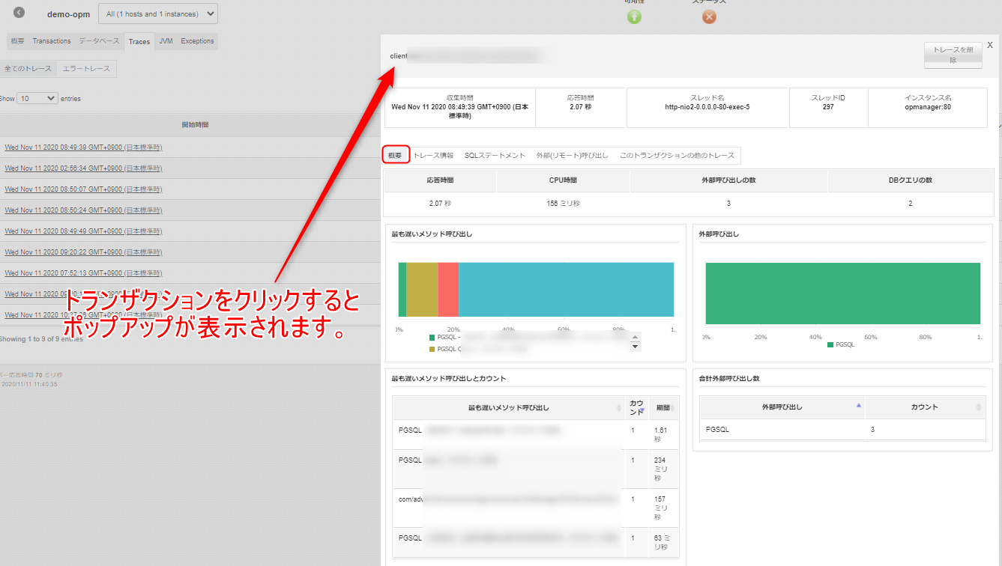Click the 156 ミリ秒 CPU time value
Viewport: 1002px width, 566px height.
pos(562,204)
